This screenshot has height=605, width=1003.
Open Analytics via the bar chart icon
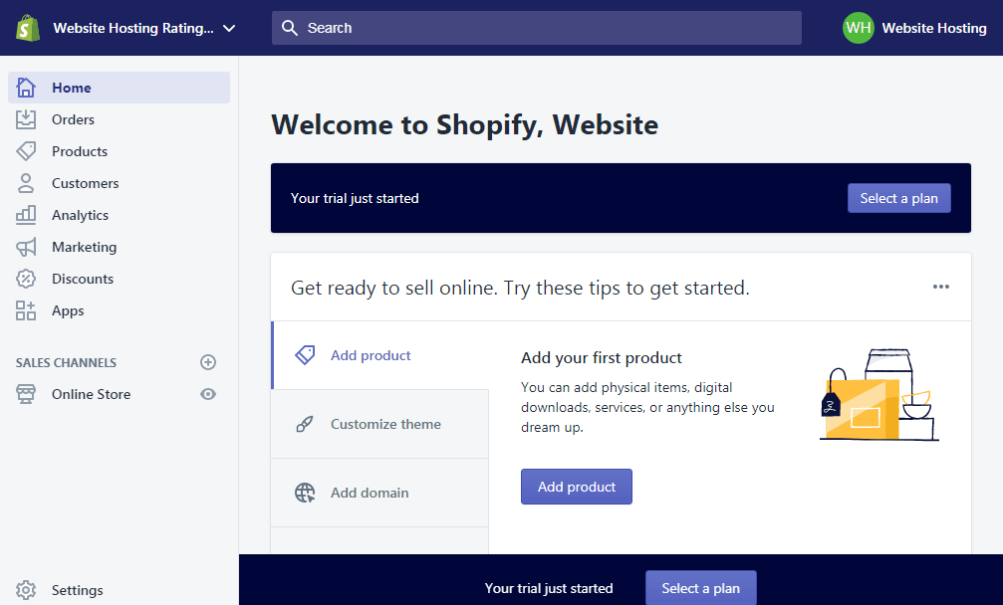[28, 215]
